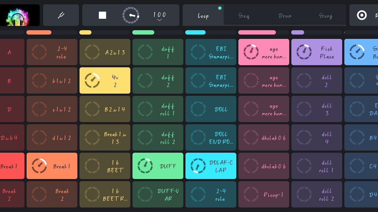Adjust the pink column level bar

tap(264, 32)
